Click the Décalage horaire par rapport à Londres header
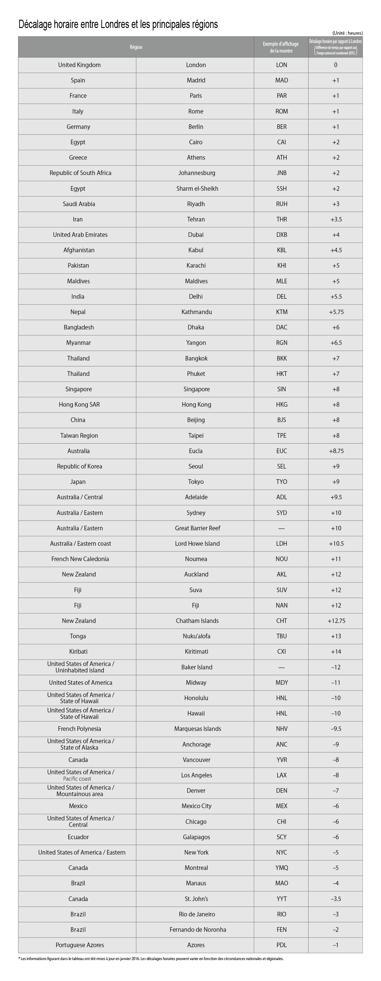This screenshot has width=381, height=981. (335, 47)
